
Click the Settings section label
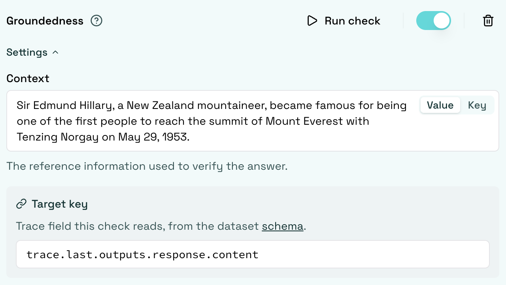[x=27, y=52]
